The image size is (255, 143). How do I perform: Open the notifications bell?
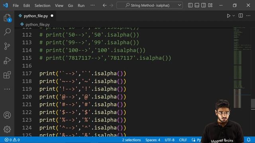click(249, 140)
